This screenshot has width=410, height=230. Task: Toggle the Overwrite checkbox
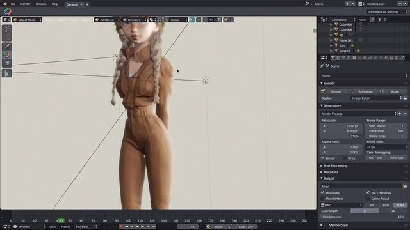322,193
